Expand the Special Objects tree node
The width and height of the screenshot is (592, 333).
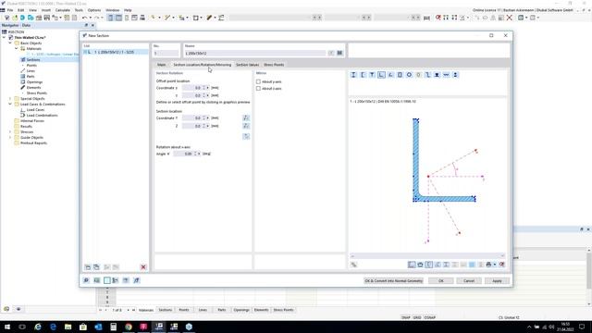[10, 99]
